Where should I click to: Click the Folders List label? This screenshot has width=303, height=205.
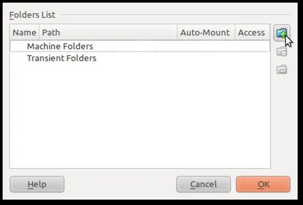click(x=32, y=15)
